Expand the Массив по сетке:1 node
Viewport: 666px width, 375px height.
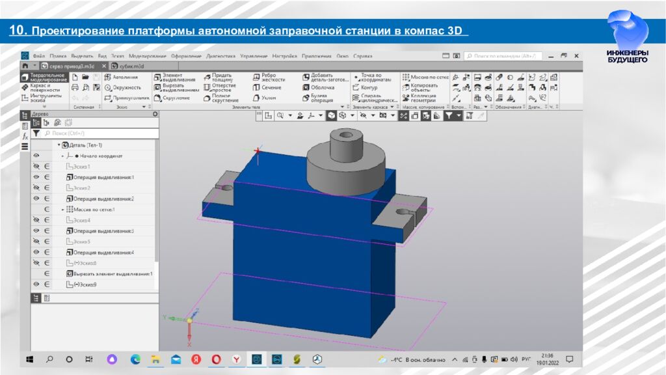(x=62, y=208)
